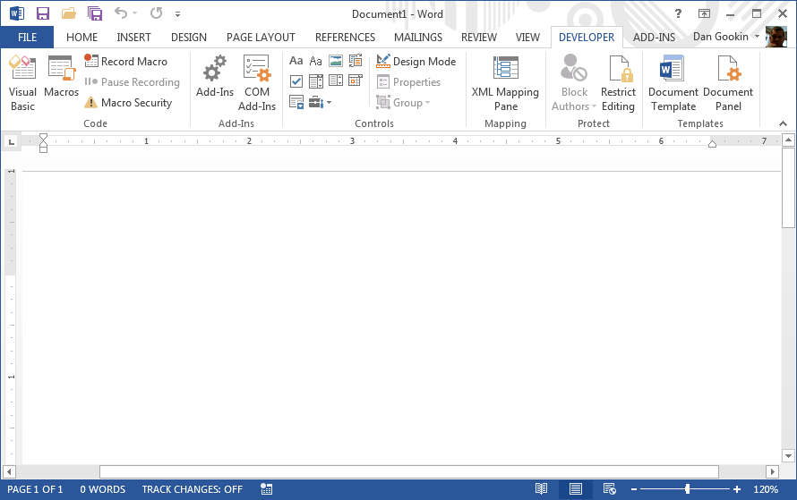
Task: Insert Plain Text content control
Action: [x=315, y=61]
